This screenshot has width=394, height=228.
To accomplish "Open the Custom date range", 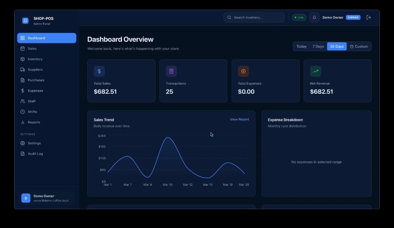I will click(359, 47).
